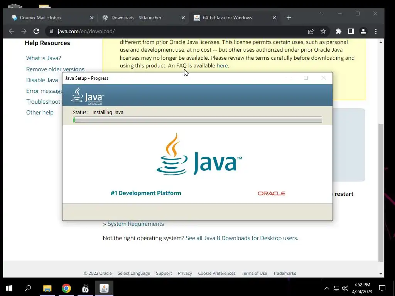Open Chrome extensions puzzle icon
The image size is (395, 296).
339,31
